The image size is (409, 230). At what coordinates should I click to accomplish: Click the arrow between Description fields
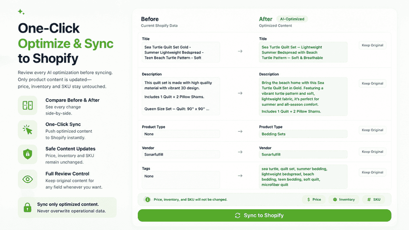[x=240, y=93]
